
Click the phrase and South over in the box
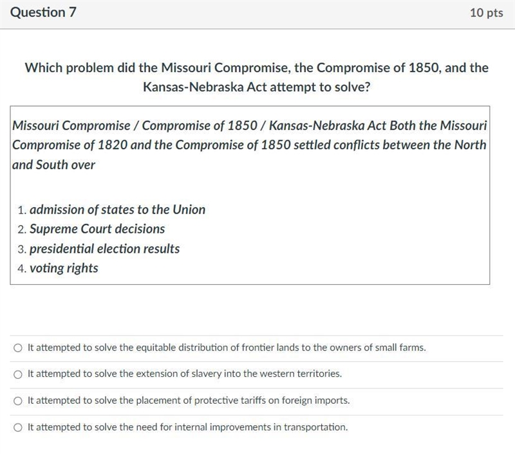click(x=53, y=165)
